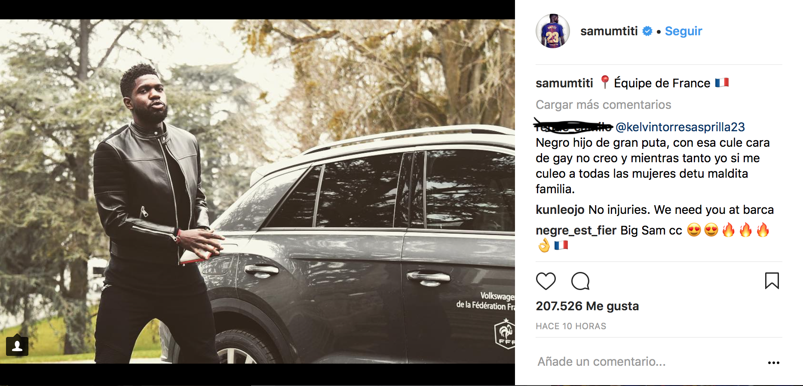
Task: Like the post with heart icon
Action: pos(546,281)
